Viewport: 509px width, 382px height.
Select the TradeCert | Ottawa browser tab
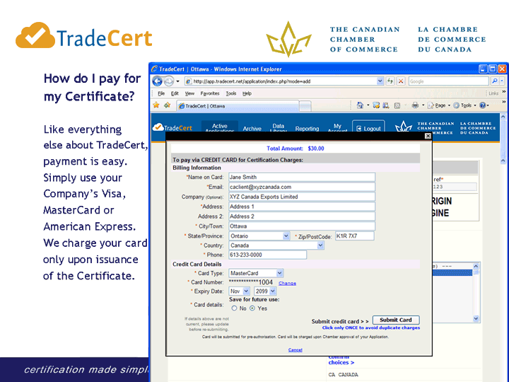(238, 106)
